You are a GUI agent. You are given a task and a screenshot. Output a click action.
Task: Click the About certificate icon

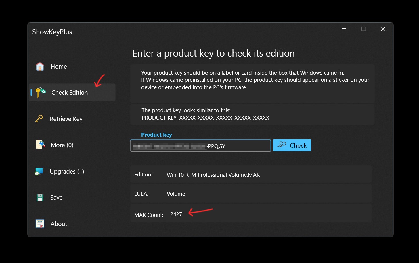pyautogui.click(x=40, y=224)
